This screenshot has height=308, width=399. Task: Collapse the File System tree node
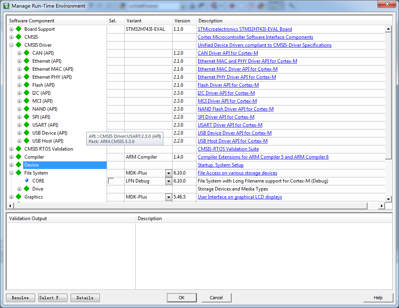point(11,173)
